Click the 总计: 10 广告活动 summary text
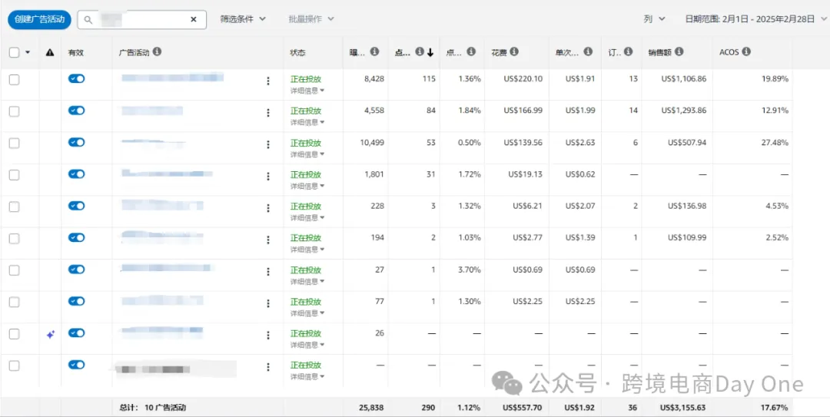The height and width of the screenshot is (417, 830). click(152, 408)
